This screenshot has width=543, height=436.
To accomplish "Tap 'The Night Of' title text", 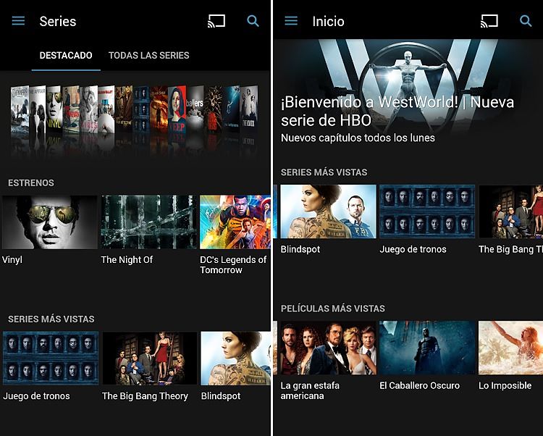I will click(x=127, y=260).
